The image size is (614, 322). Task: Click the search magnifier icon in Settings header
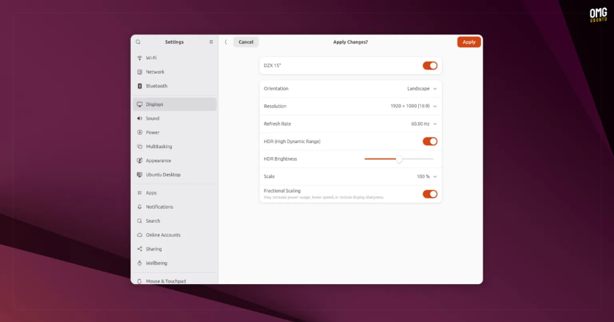tap(138, 42)
